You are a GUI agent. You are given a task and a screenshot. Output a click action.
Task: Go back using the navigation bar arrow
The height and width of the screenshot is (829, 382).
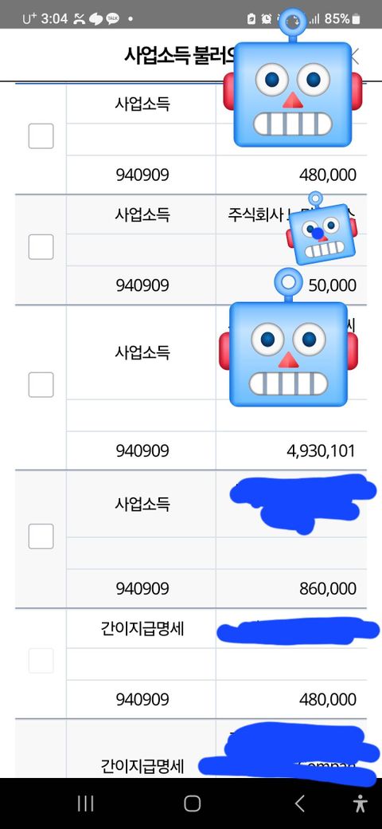coord(299,803)
